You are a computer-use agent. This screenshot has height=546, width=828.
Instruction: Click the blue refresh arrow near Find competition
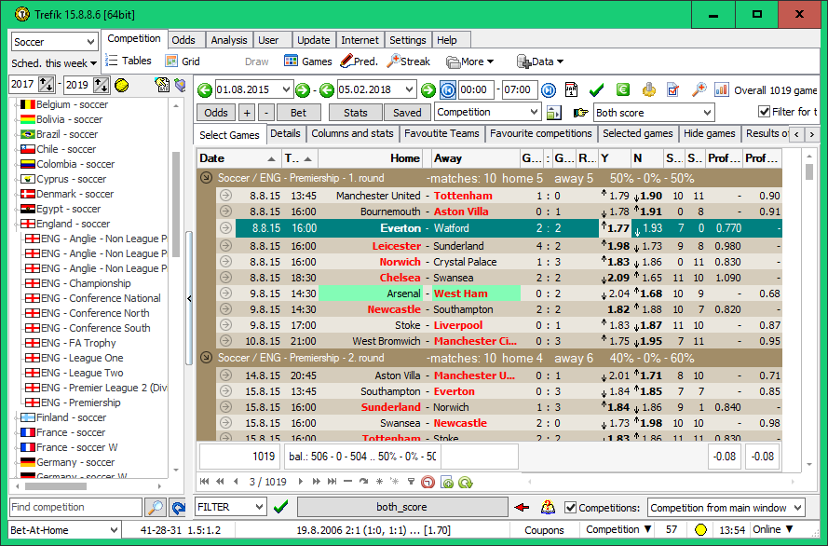[x=179, y=508]
